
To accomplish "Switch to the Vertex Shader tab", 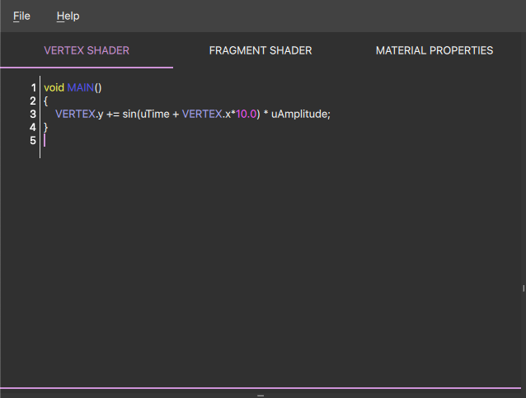I will [87, 50].
